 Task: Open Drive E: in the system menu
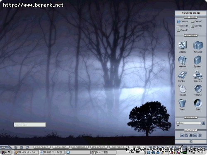197,26
